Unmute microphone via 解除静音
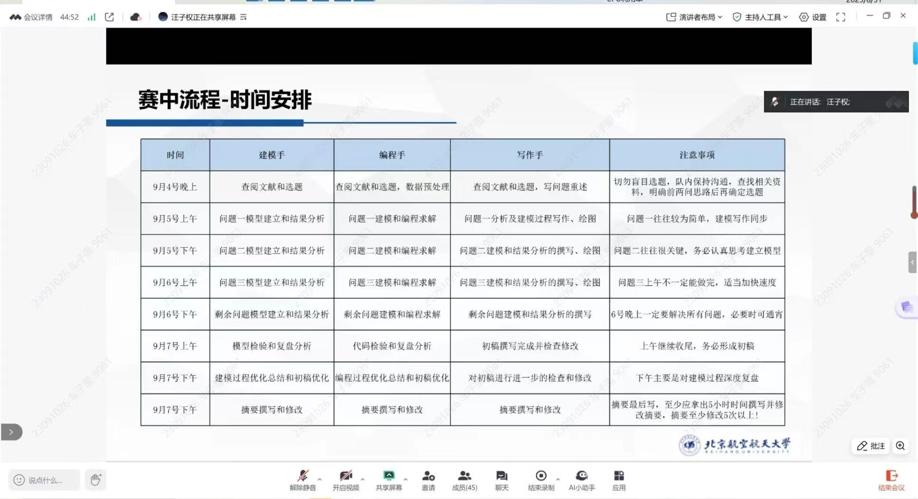The width and height of the screenshot is (918, 499). click(x=303, y=480)
